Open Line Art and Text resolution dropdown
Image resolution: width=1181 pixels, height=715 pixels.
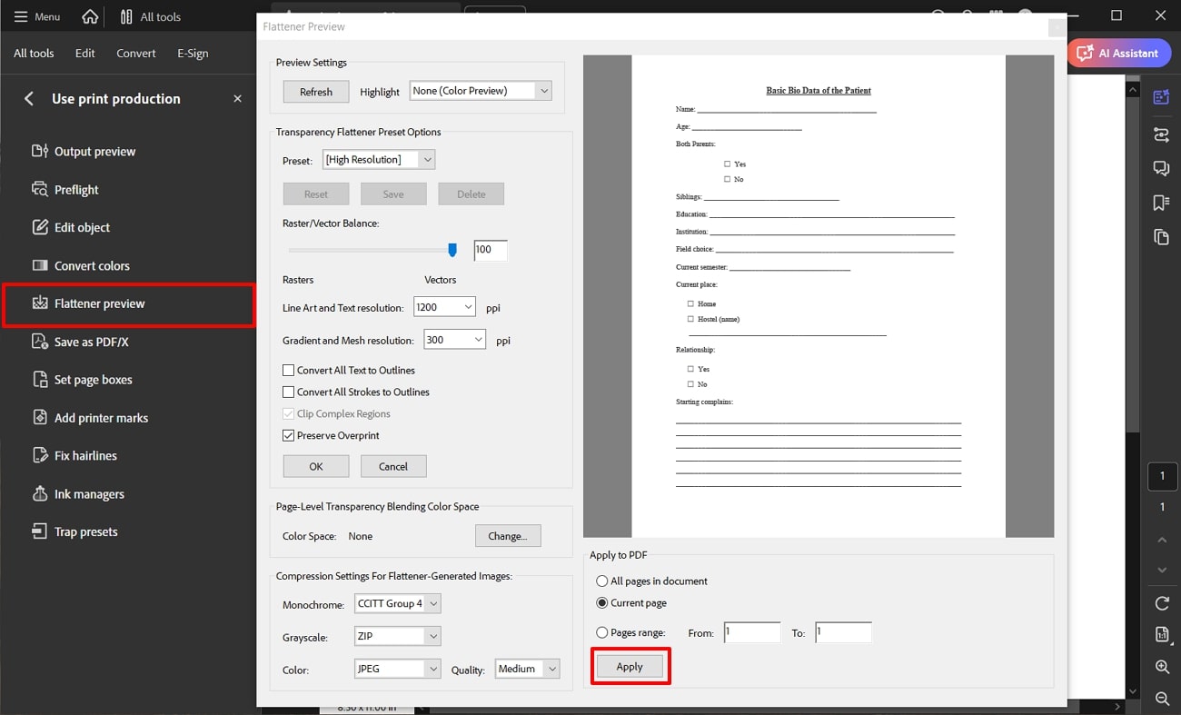click(444, 308)
